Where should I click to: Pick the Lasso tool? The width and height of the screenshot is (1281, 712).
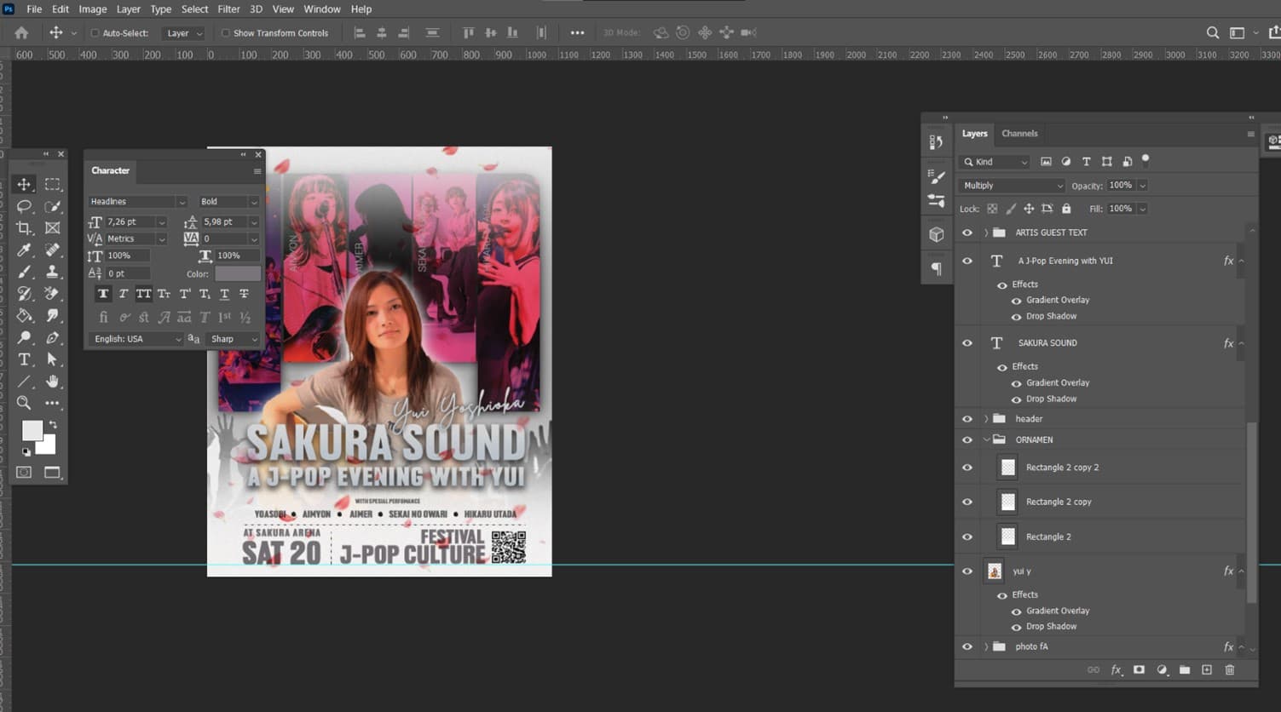pos(25,206)
